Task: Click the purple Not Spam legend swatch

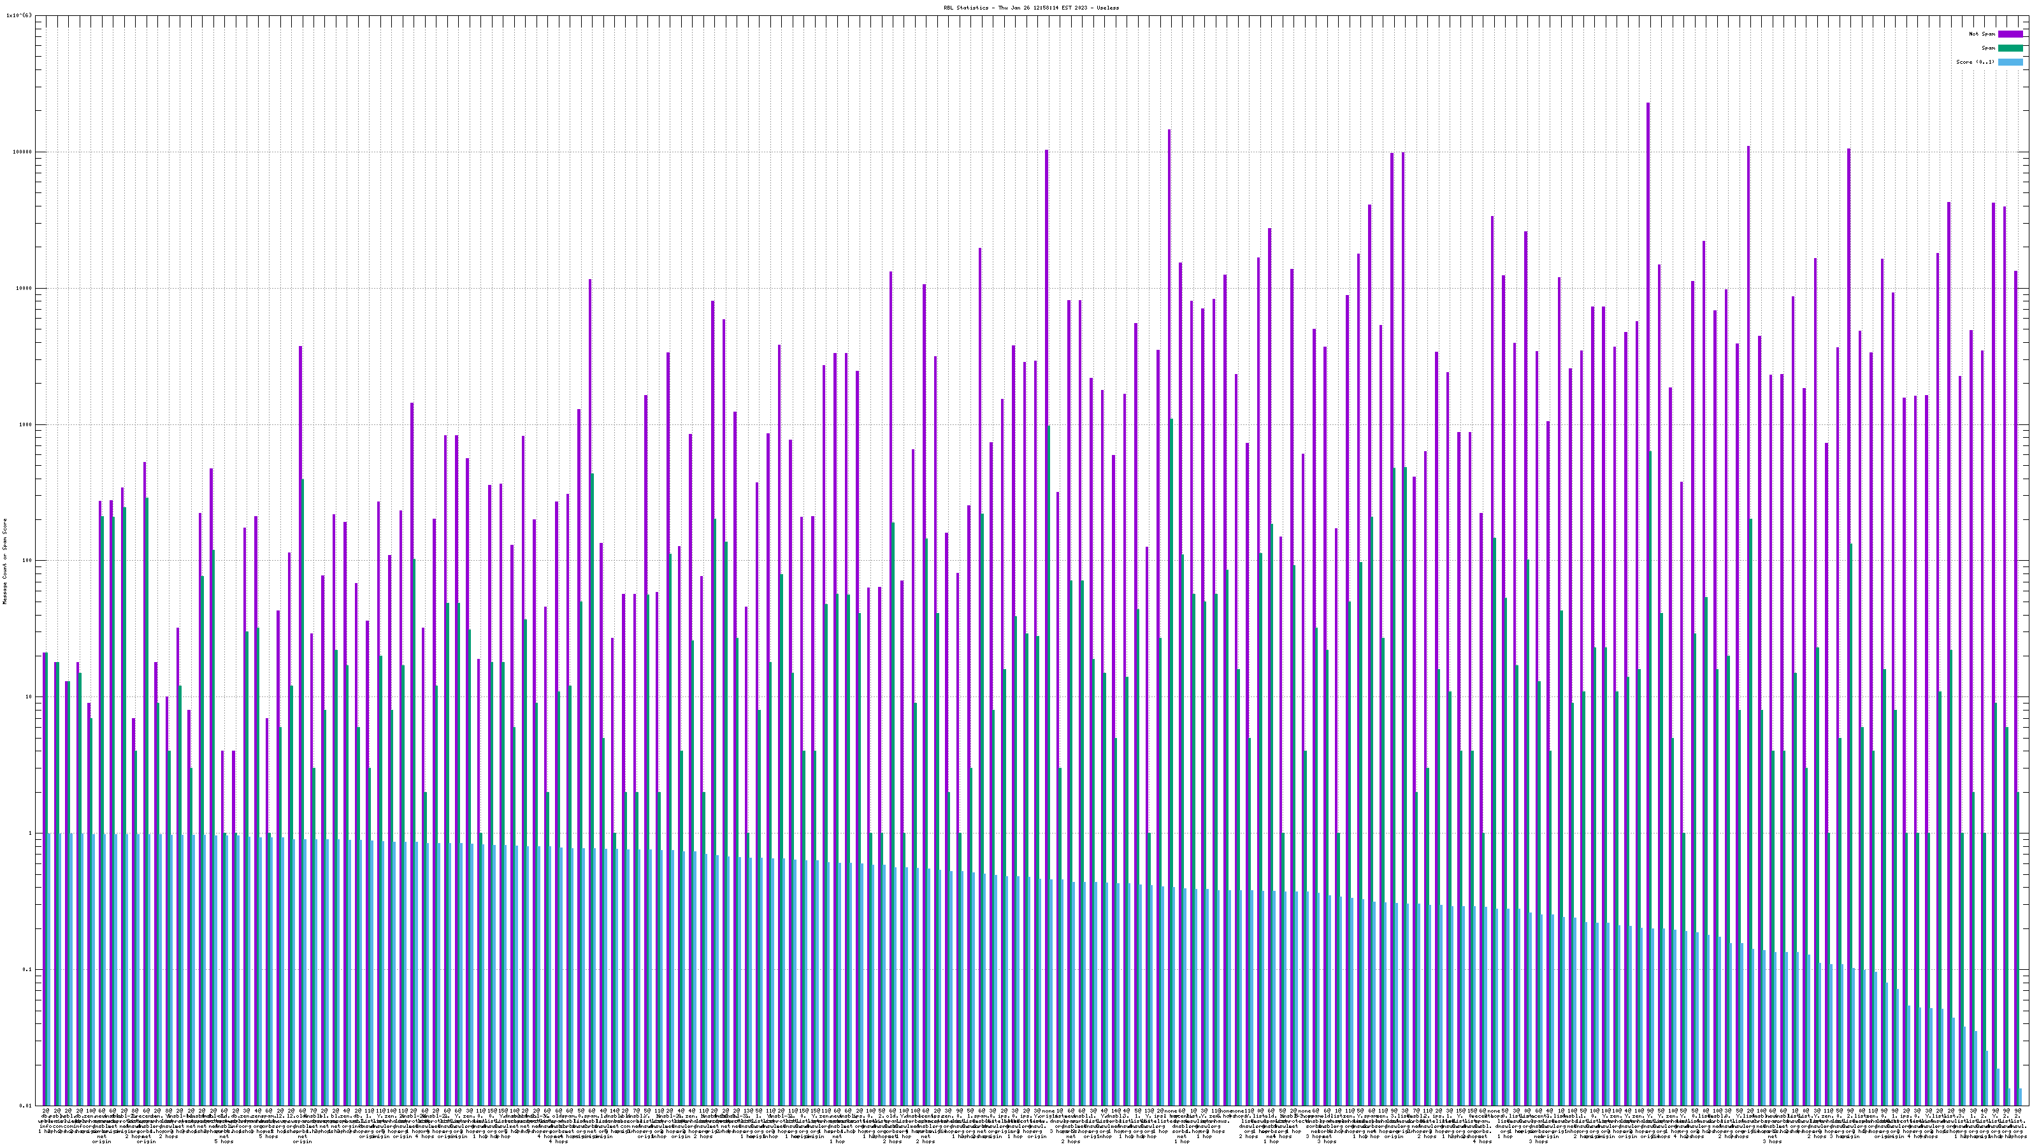Action: pos(2010,34)
